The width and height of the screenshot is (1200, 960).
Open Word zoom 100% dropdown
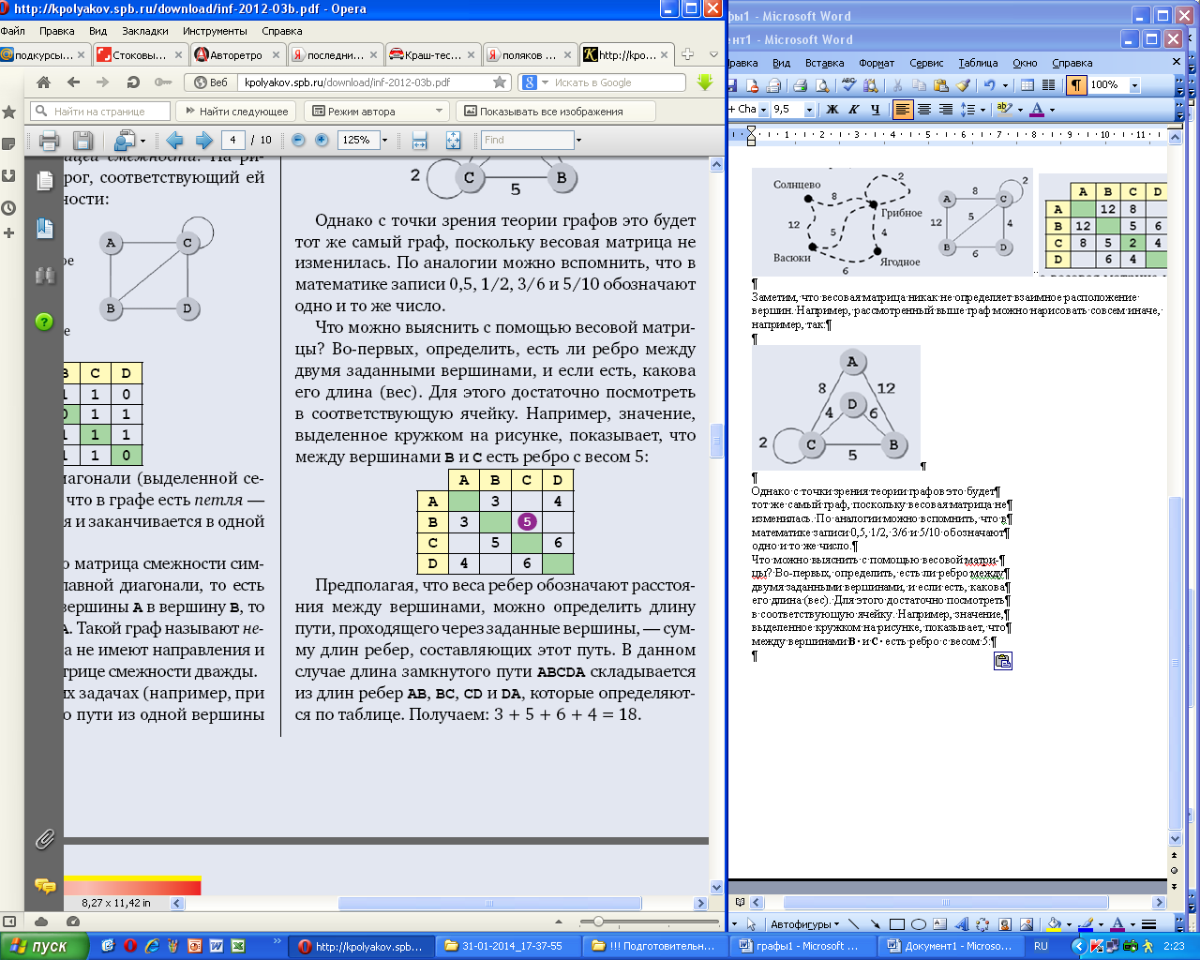pos(1134,85)
